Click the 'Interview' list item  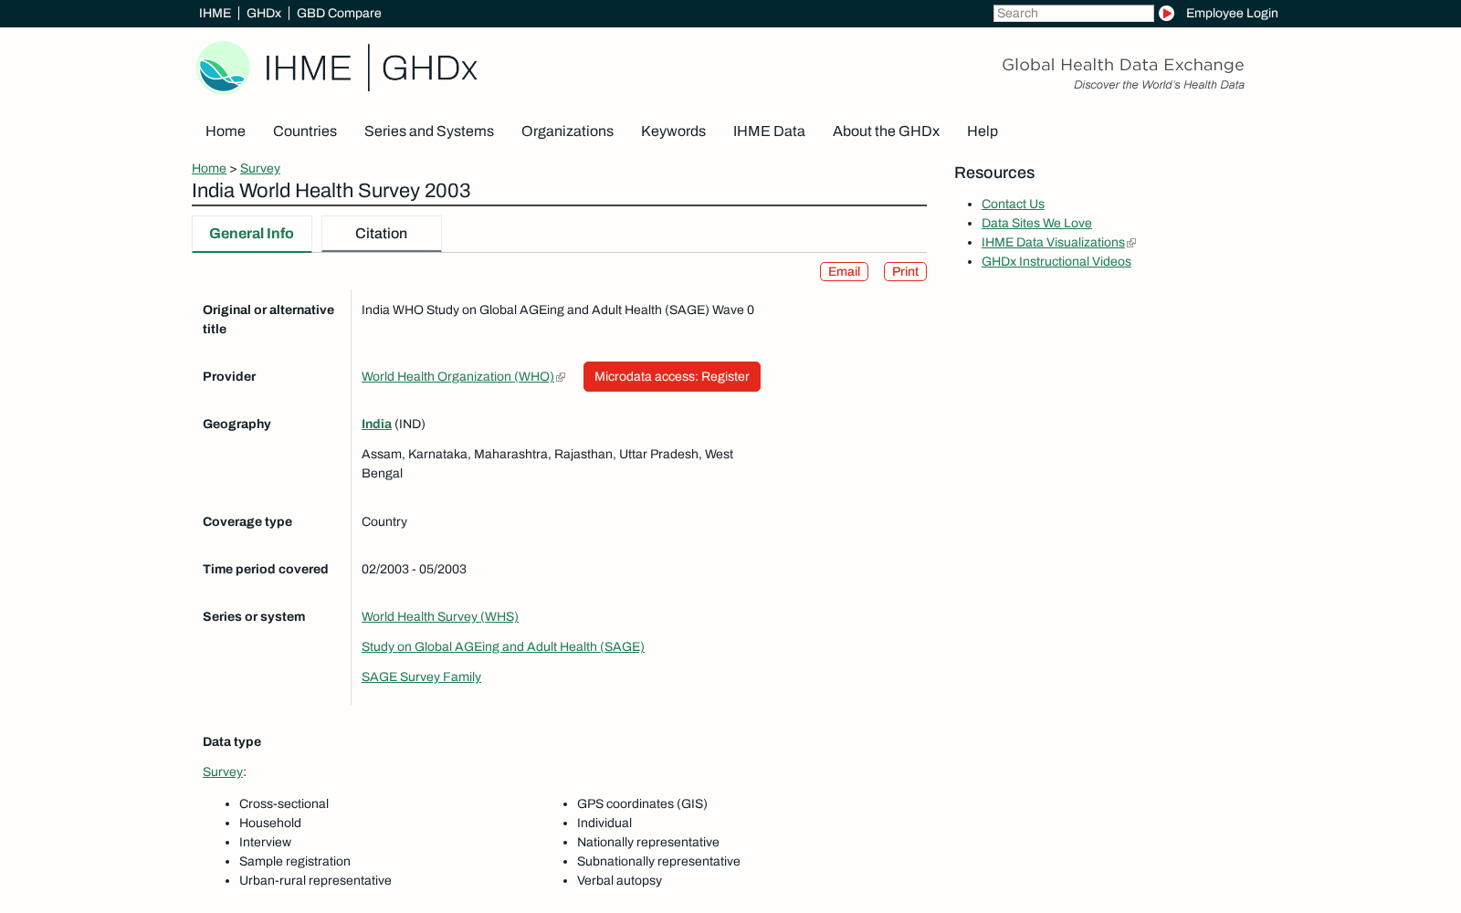pyautogui.click(x=265, y=842)
